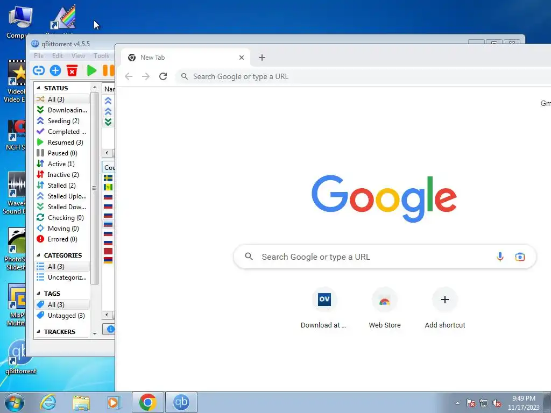Click the Chrome taskbar button
Viewport: 551px width, 413px height.
pos(148,402)
